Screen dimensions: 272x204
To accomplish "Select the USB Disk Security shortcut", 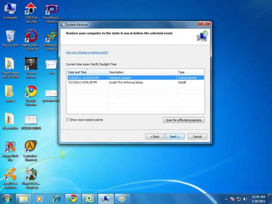I will tap(31, 13).
